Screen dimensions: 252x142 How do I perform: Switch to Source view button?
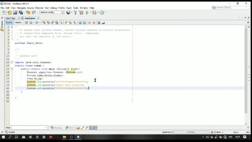9,22
